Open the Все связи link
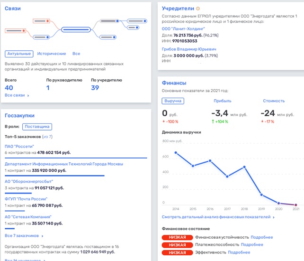Viewport: 304px width, 261px height. 15,95
